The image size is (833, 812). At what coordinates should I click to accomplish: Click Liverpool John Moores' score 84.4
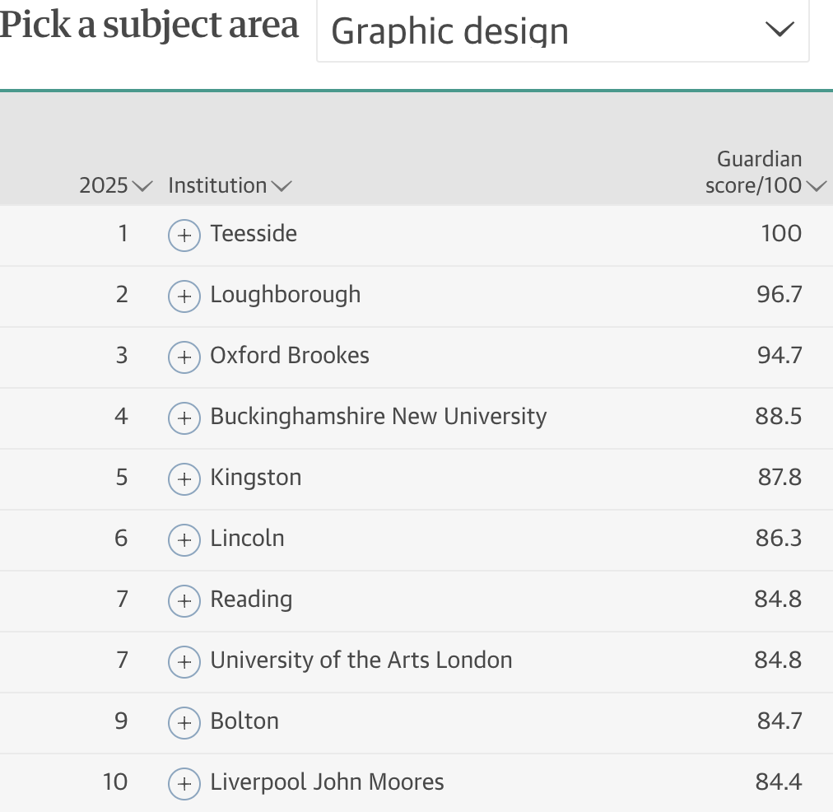pos(779,782)
